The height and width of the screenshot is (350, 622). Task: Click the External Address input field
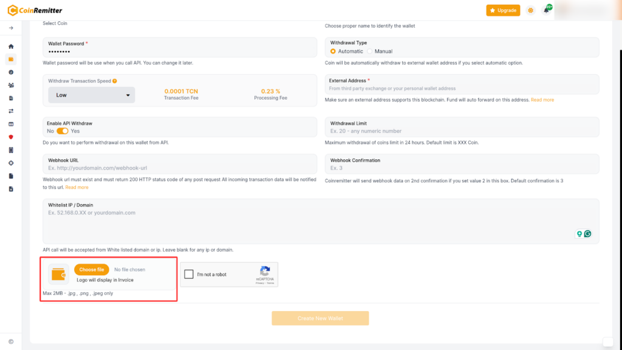pyautogui.click(x=462, y=89)
